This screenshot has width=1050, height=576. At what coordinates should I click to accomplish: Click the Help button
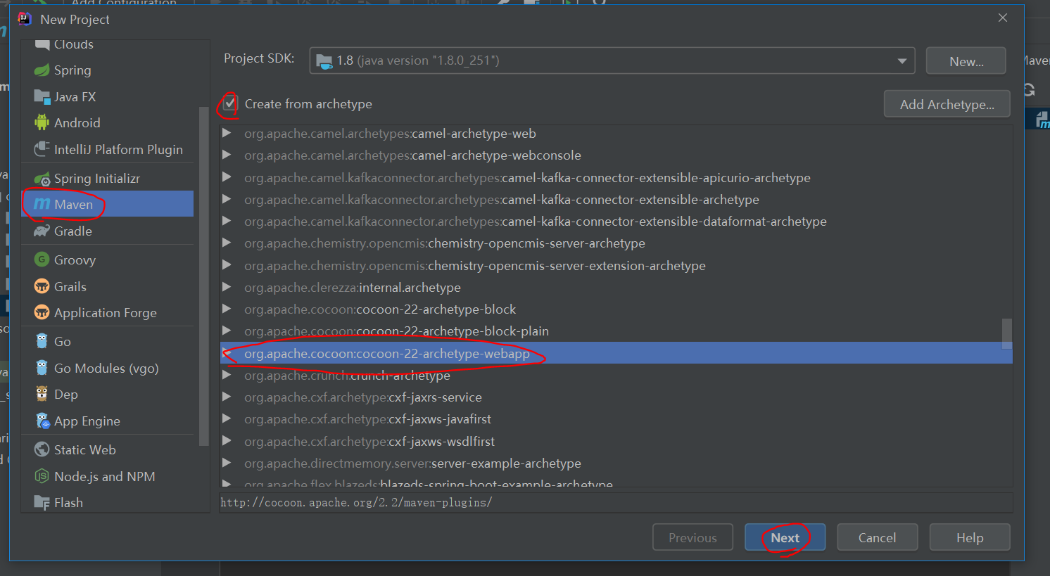[970, 537]
